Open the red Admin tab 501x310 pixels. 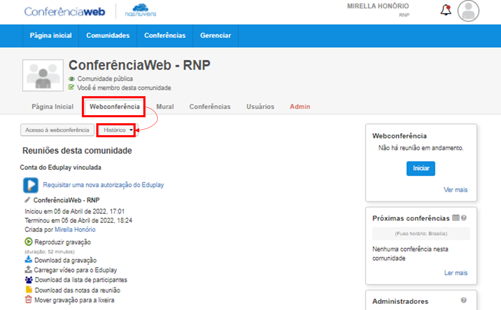(x=300, y=107)
